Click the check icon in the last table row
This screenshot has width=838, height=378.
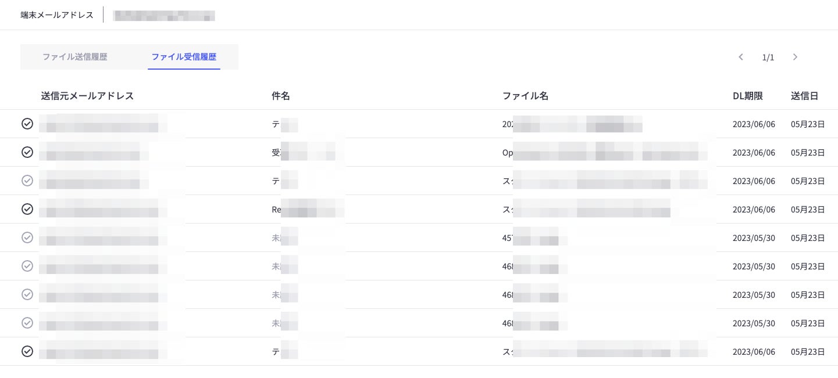coord(27,351)
